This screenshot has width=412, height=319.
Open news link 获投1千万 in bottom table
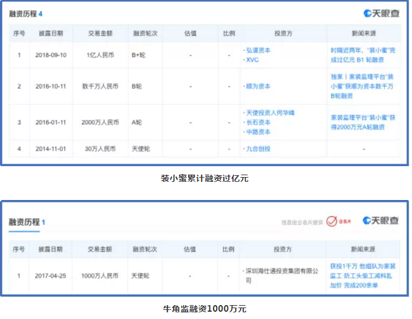point(362,275)
